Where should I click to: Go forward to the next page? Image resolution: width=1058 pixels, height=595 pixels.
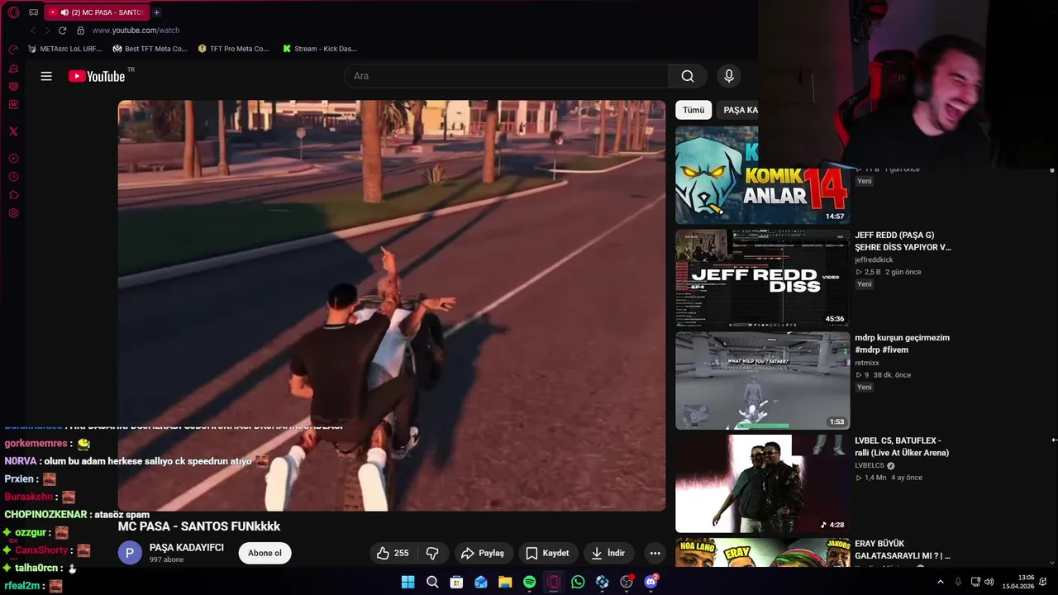click(47, 31)
